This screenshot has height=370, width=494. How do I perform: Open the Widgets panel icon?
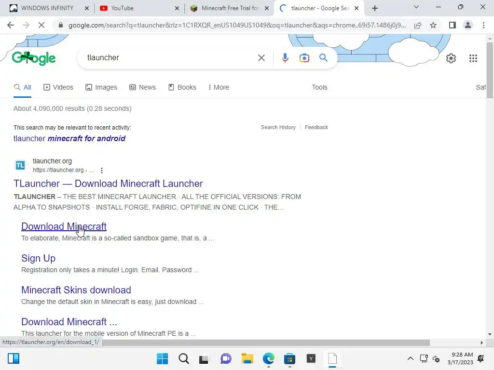point(14,358)
